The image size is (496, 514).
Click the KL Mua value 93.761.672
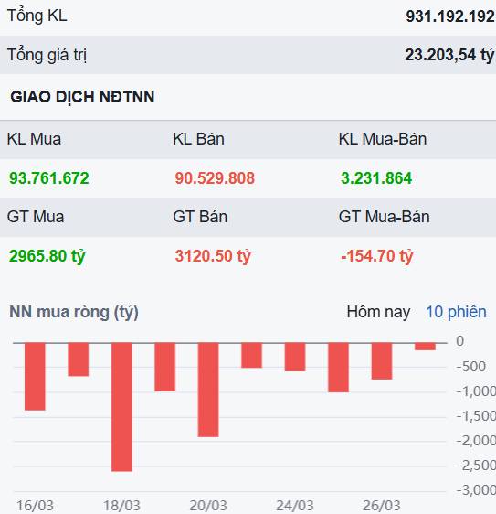point(49,178)
